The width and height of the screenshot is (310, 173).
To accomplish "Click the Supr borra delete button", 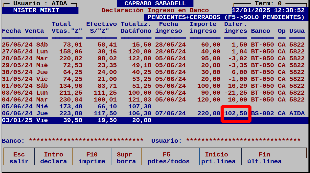I will (x=126, y=158).
